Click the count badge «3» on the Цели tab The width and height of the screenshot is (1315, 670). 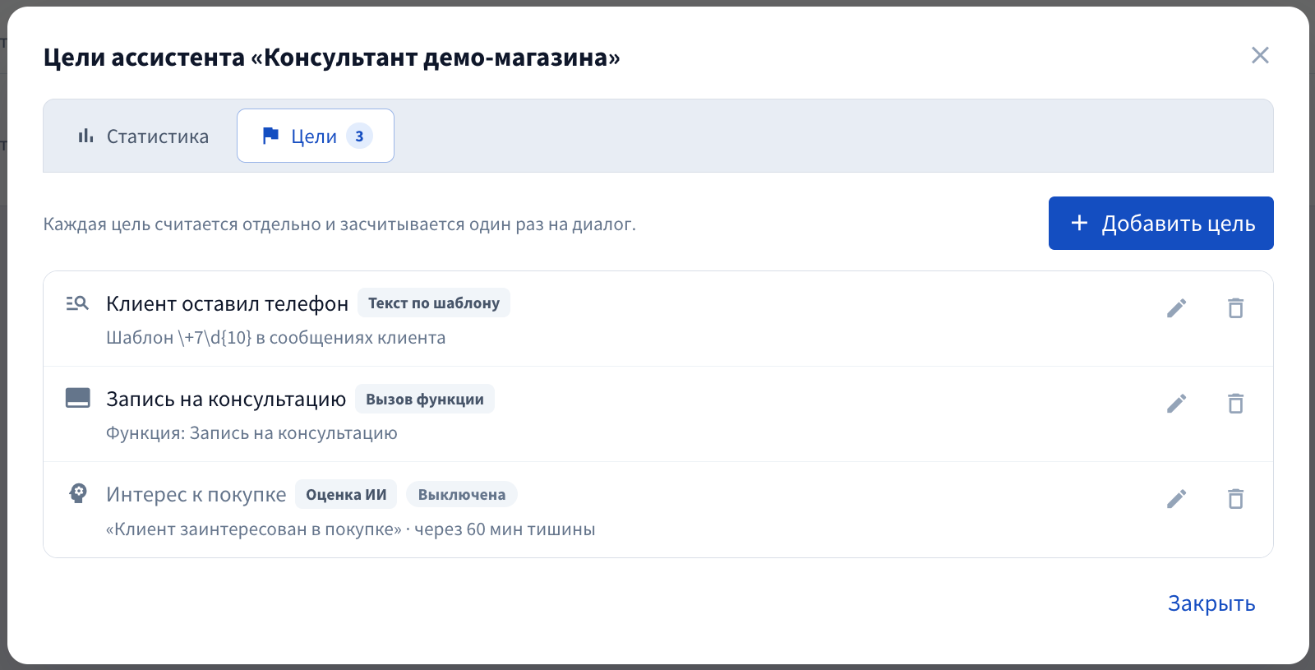point(359,136)
